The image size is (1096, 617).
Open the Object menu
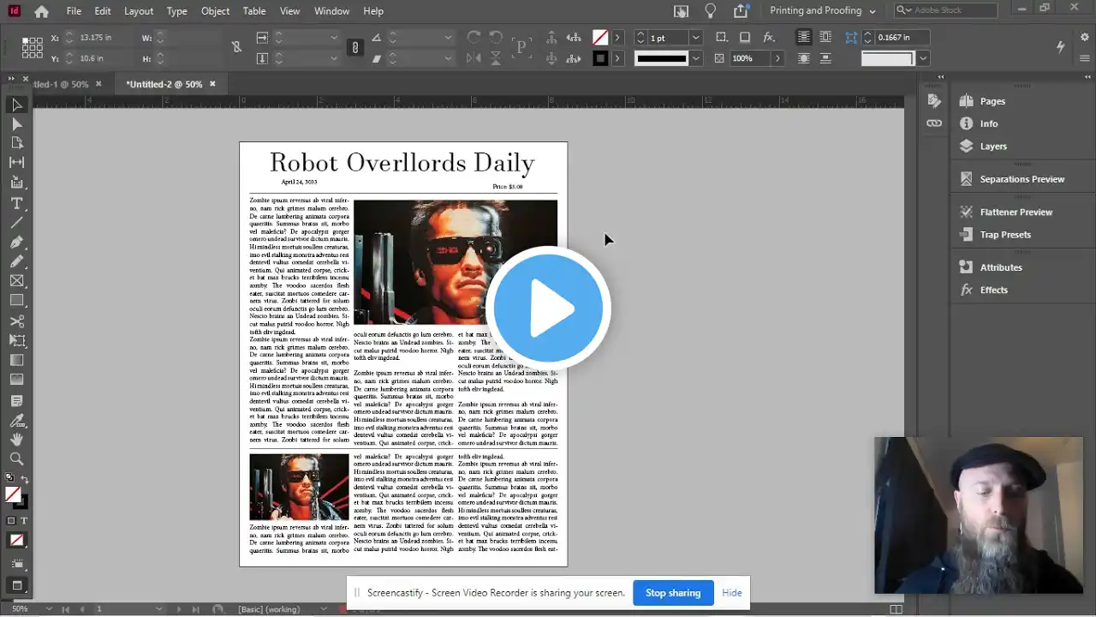point(215,11)
